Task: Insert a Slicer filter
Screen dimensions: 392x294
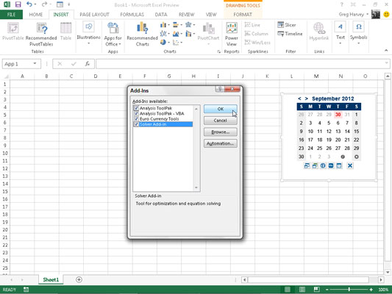Action: tap(287, 25)
